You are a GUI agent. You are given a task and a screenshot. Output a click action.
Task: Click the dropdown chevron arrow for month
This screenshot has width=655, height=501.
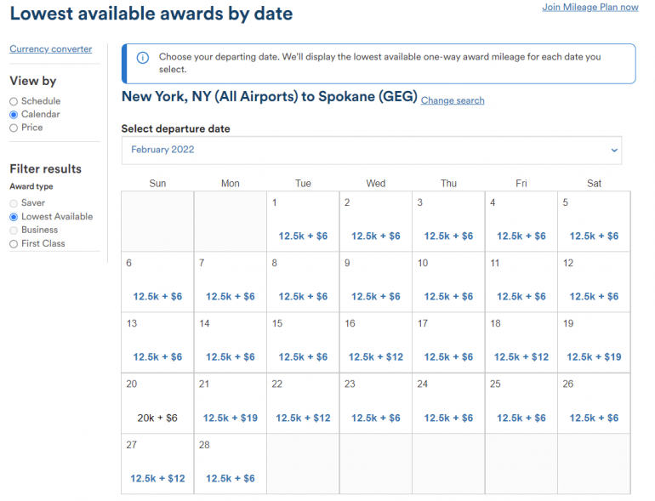click(614, 151)
